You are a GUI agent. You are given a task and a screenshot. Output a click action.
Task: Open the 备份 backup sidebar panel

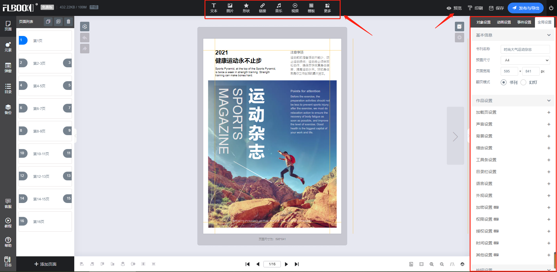tap(8, 110)
